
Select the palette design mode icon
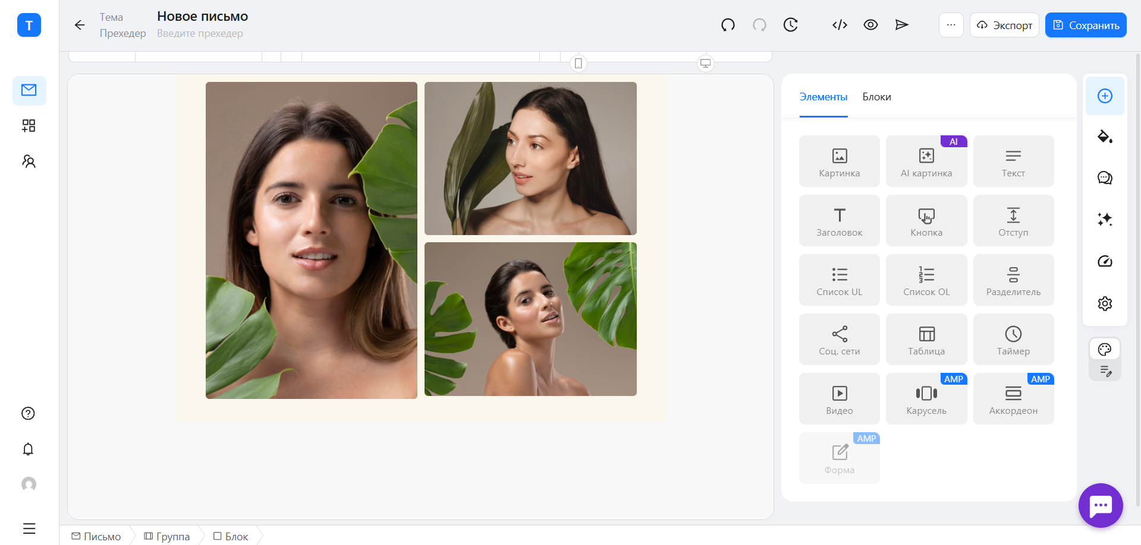[x=1105, y=349]
